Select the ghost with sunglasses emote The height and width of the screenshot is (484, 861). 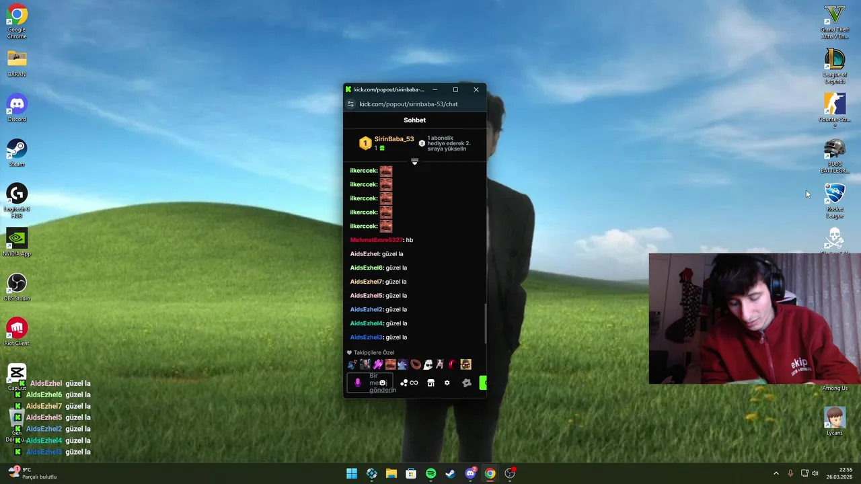click(428, 364)
